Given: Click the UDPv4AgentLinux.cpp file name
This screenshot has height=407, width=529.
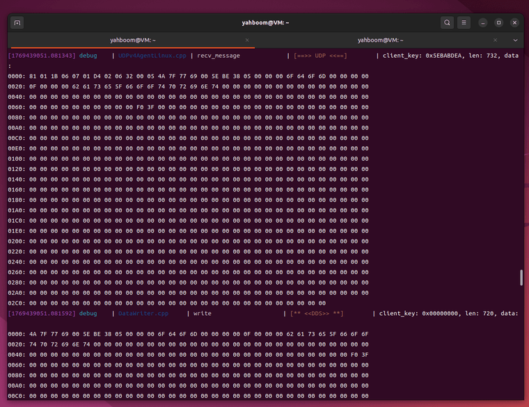Looking at the screenshot, I should click(x=152, y=56).
